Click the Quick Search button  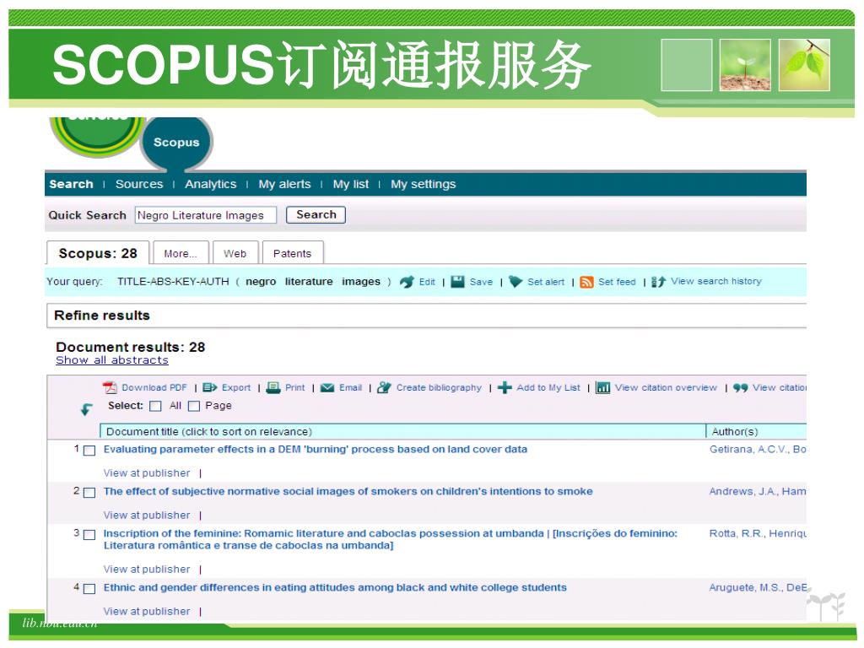tap(316, 214)
